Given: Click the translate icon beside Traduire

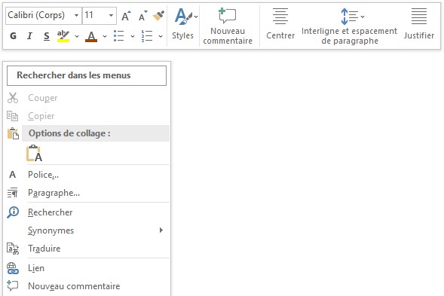Looking at the screenshot, I should point(13,249).
